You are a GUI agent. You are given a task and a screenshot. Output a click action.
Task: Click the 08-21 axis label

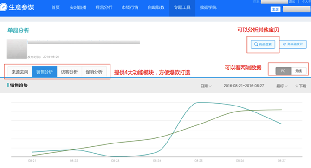(32, 161)
